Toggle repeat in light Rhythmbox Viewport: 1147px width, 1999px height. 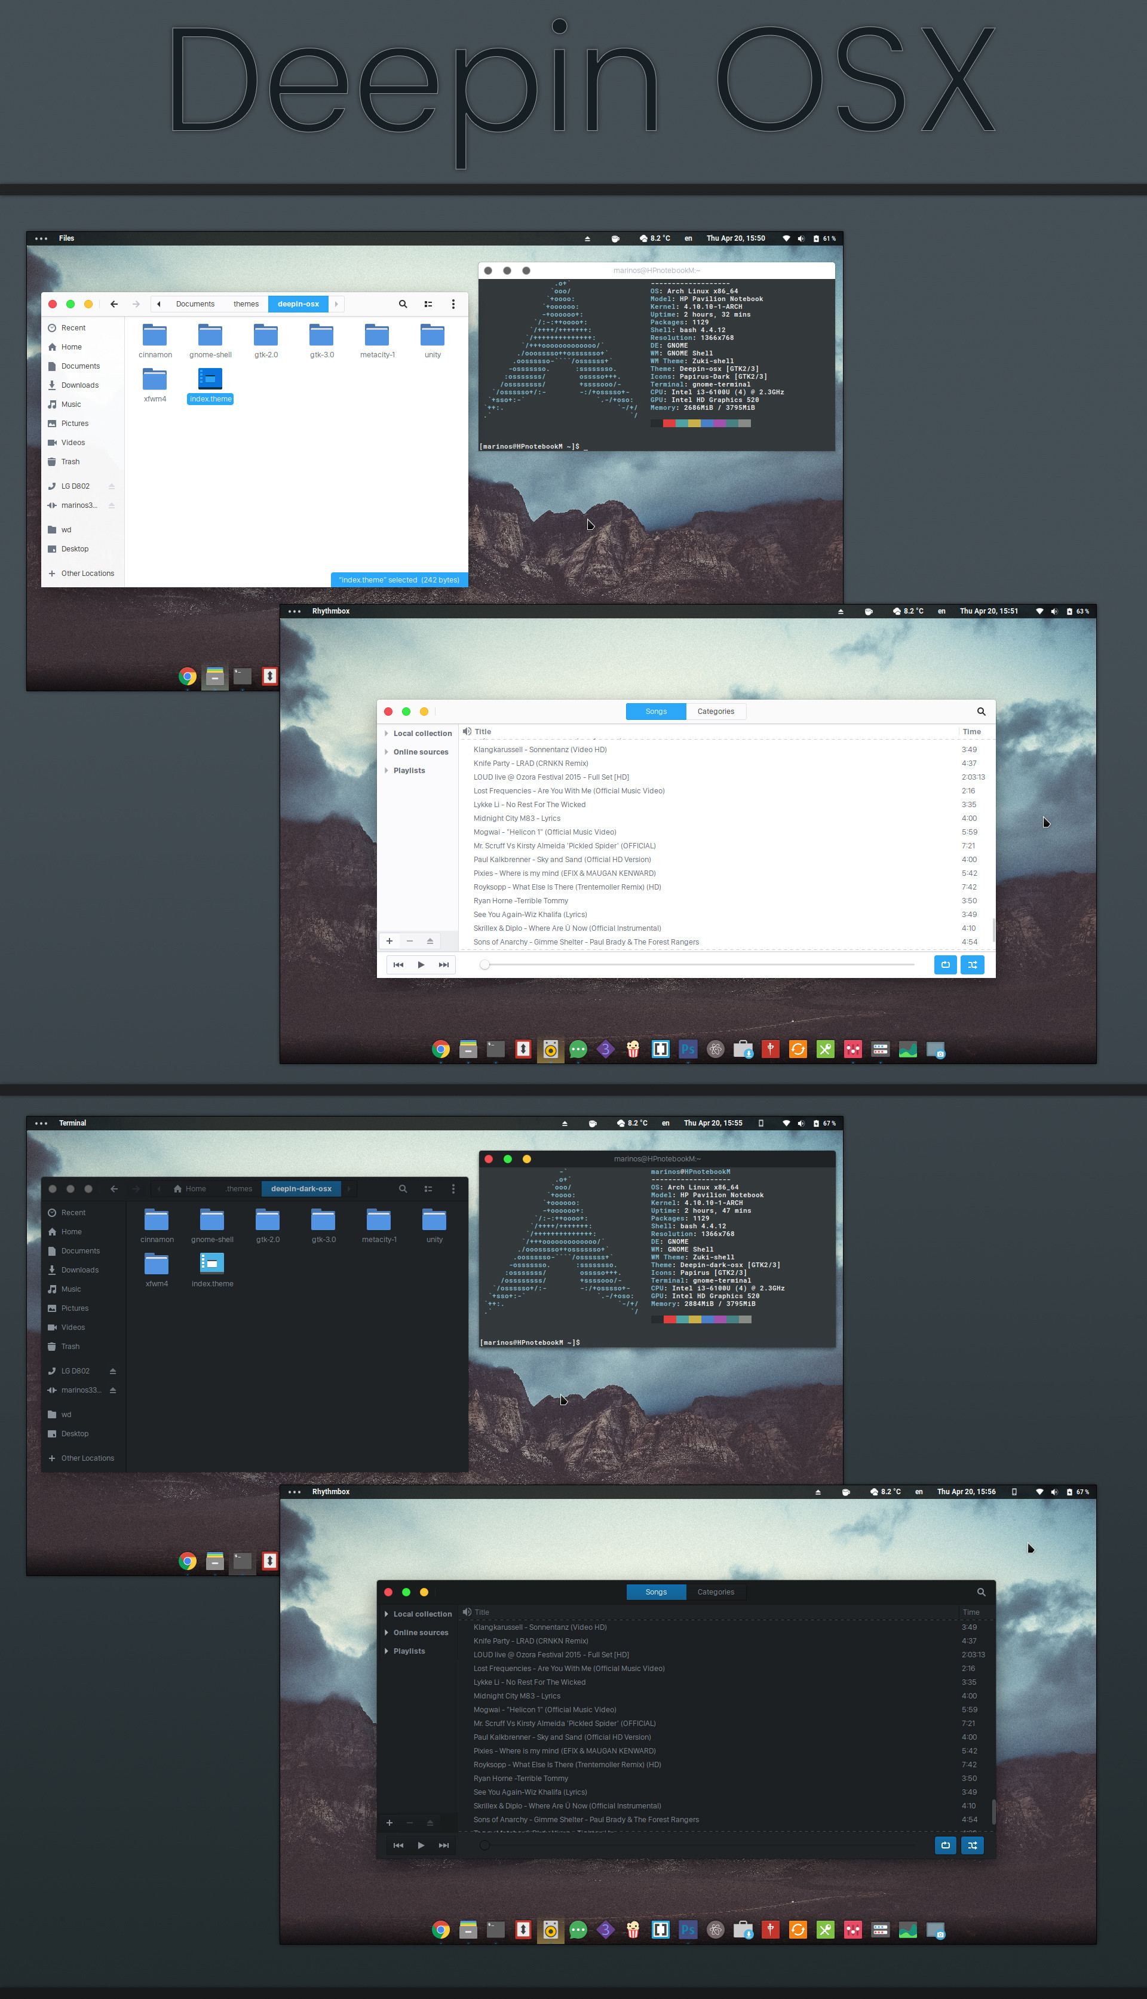[x=945, y=965]
